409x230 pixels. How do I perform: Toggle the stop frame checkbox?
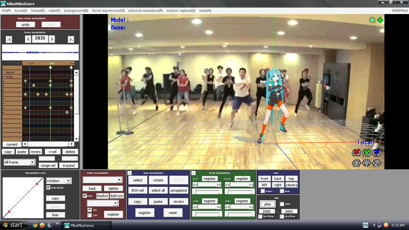click(x=282, y=216)
